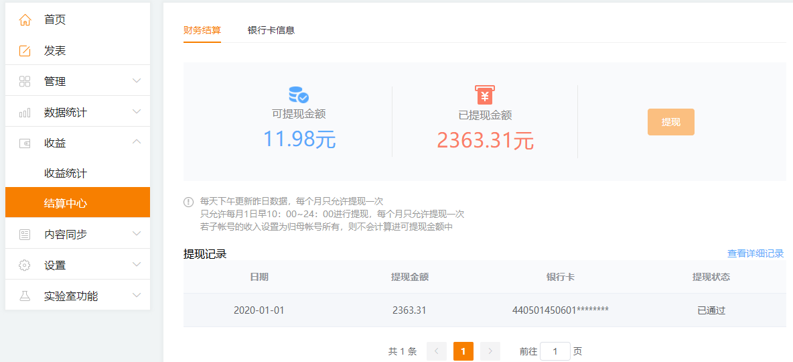Viewport: 793px width, 362px height.
Task: Click the wallet icon beside 收益
Action: (25, 143)
